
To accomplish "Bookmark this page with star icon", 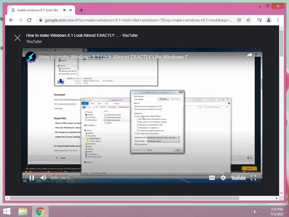I will tap(248, 20).
